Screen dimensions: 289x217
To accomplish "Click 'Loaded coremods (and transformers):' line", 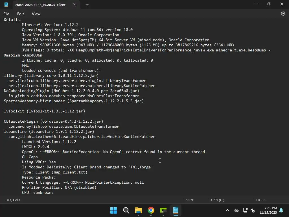I will 61,70.
